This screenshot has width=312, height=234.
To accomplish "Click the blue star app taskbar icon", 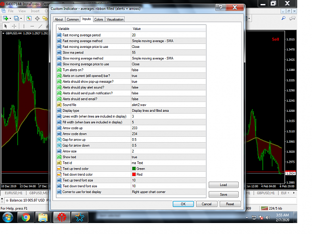I will pos(79,217).
